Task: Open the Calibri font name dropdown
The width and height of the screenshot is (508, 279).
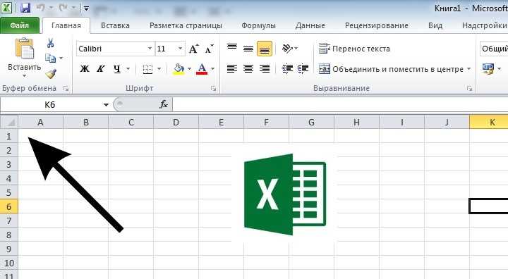Action: (150, 49)
